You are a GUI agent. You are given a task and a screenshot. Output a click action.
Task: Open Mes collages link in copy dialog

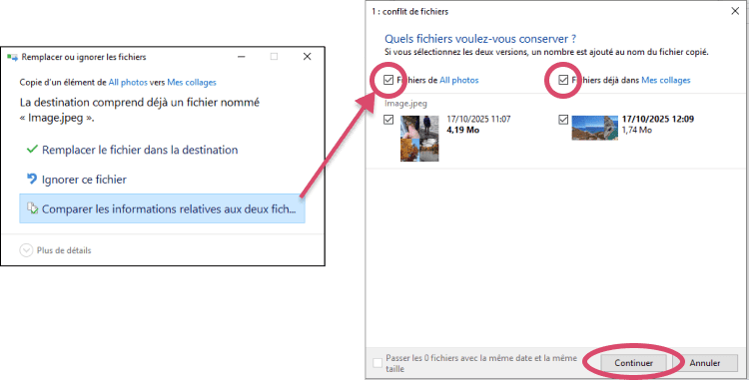pyautogui.click(x=192, y=83)
